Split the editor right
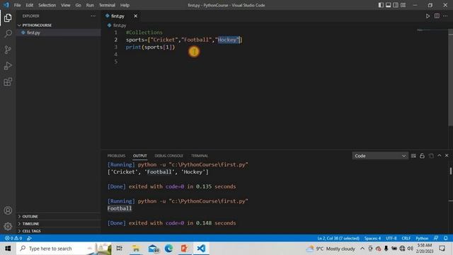453x255 pixels. click(437, 16)
